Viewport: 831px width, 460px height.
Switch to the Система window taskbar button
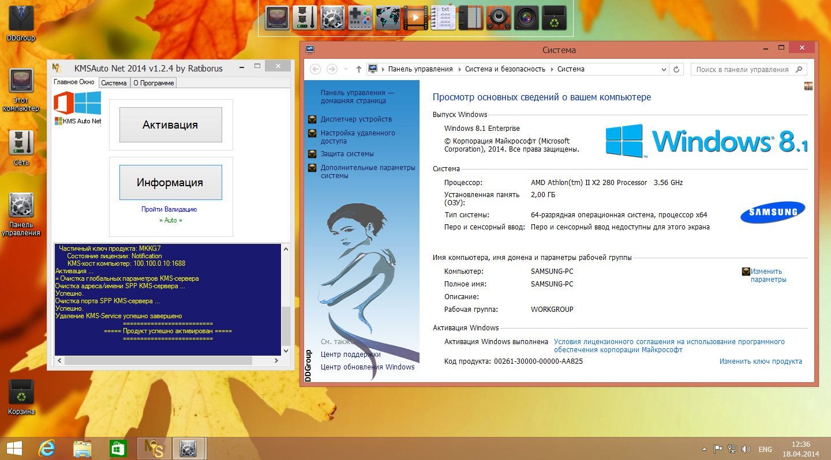coord(189,448)
